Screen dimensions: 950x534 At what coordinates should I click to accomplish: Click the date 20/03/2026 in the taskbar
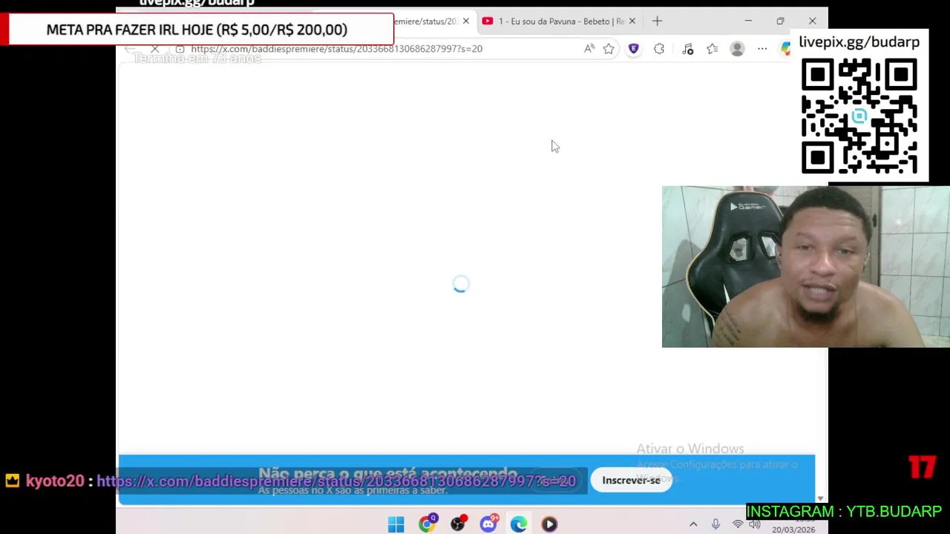click(x=793, y=530)
